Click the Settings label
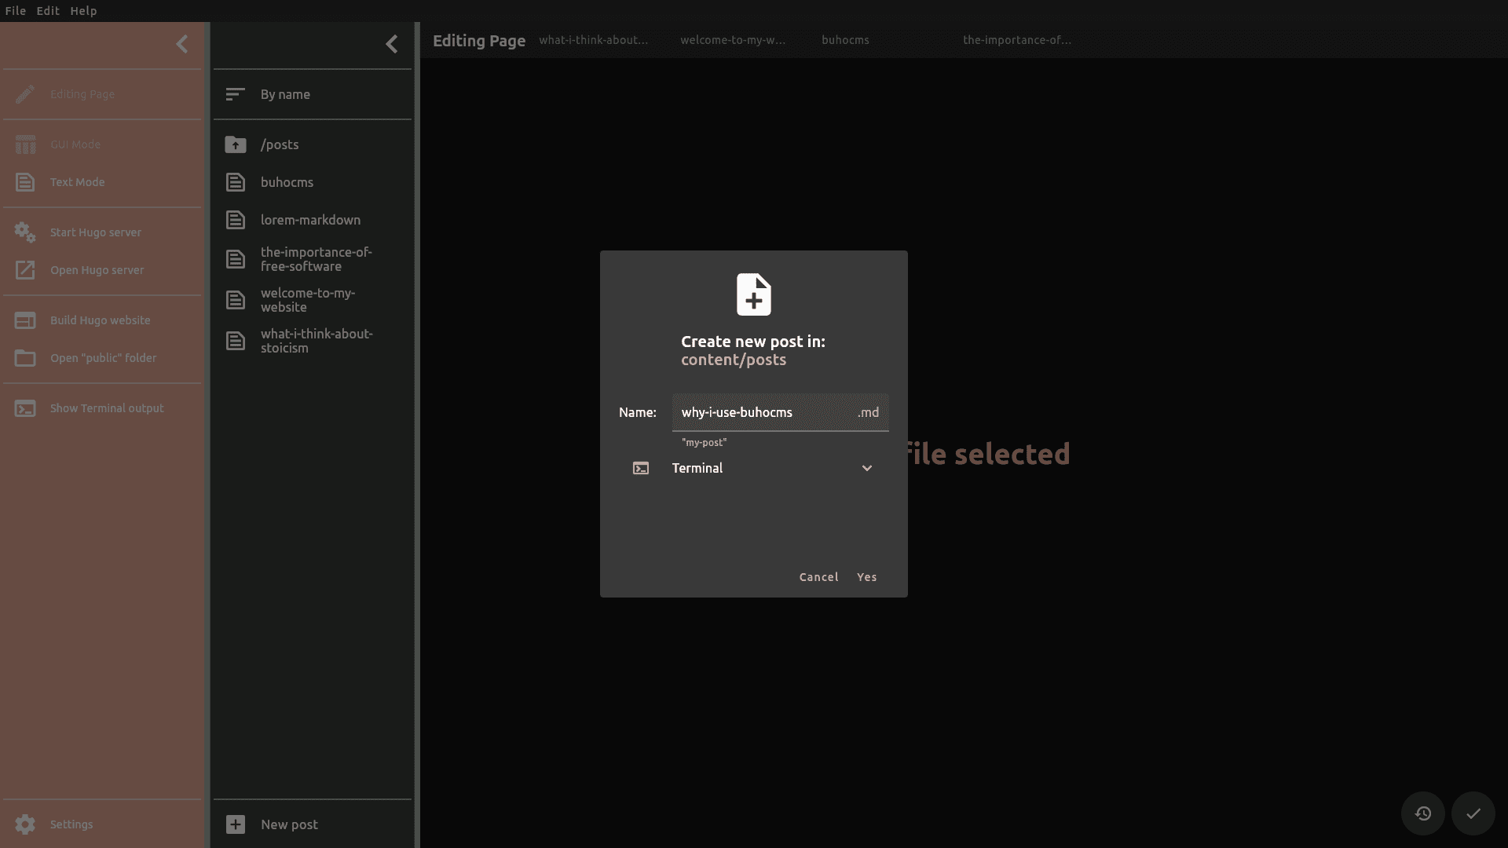This screenshot has width=1508, height=848. point(71,824)
